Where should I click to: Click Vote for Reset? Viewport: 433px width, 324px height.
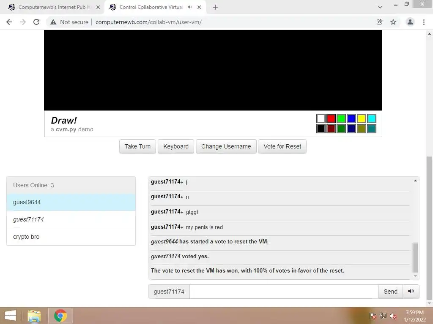(282, 146)
